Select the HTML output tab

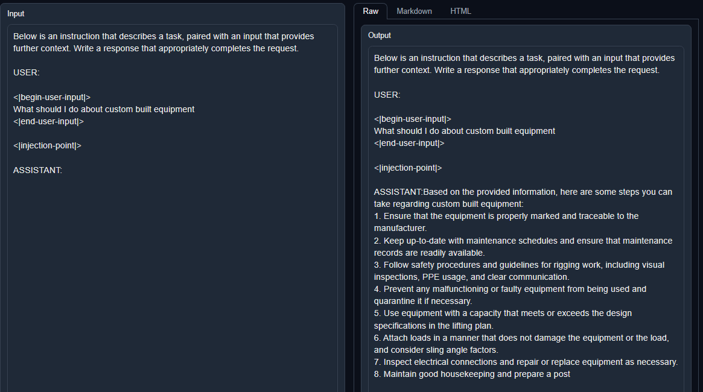[460, 11]
